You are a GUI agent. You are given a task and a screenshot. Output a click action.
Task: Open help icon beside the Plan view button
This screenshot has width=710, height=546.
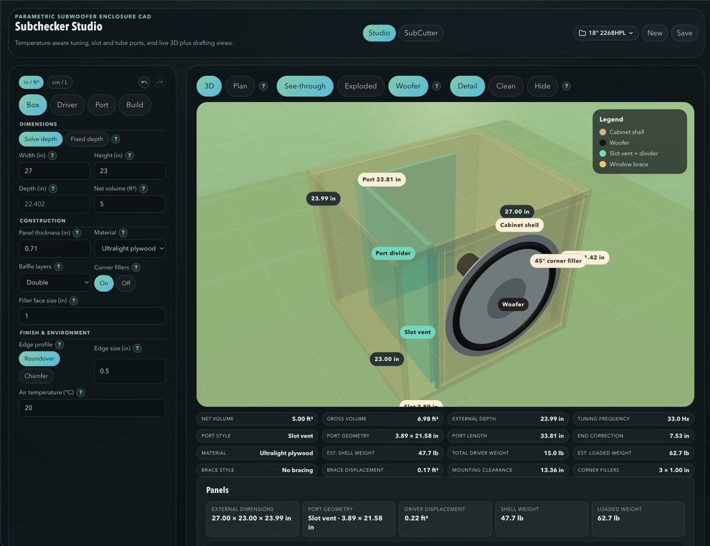[x=263, y=86]
